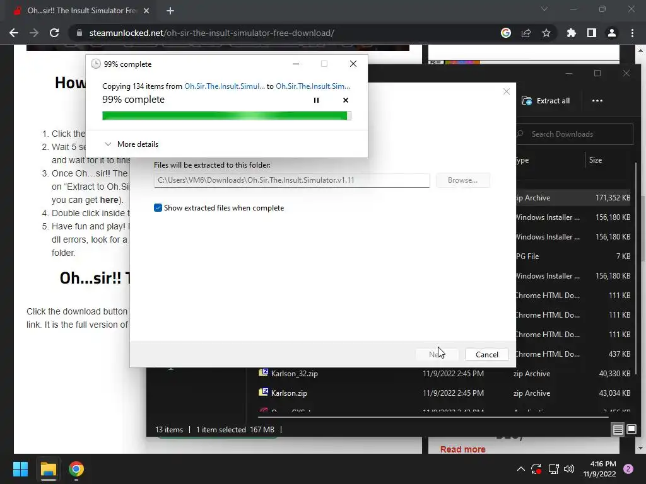646x484 pixels.
Task: Open Chrome from the taskbar
Action: tap(76, 469)
